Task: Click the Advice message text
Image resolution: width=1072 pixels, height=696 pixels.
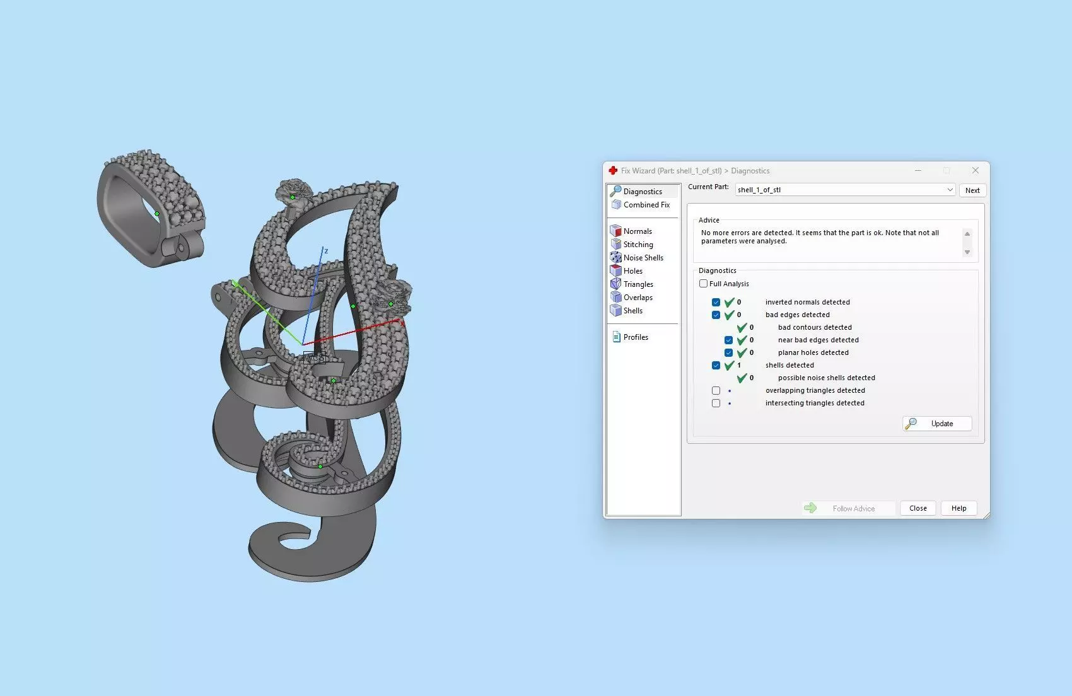Action: click(x=820, y=237)
